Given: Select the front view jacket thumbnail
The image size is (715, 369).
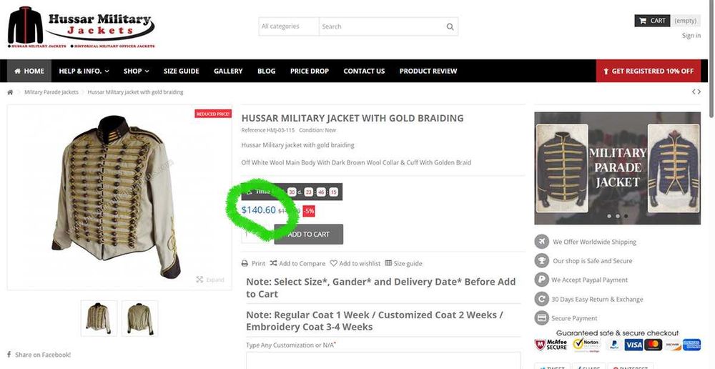Looking at the screenshot, I should coord(99,318).
